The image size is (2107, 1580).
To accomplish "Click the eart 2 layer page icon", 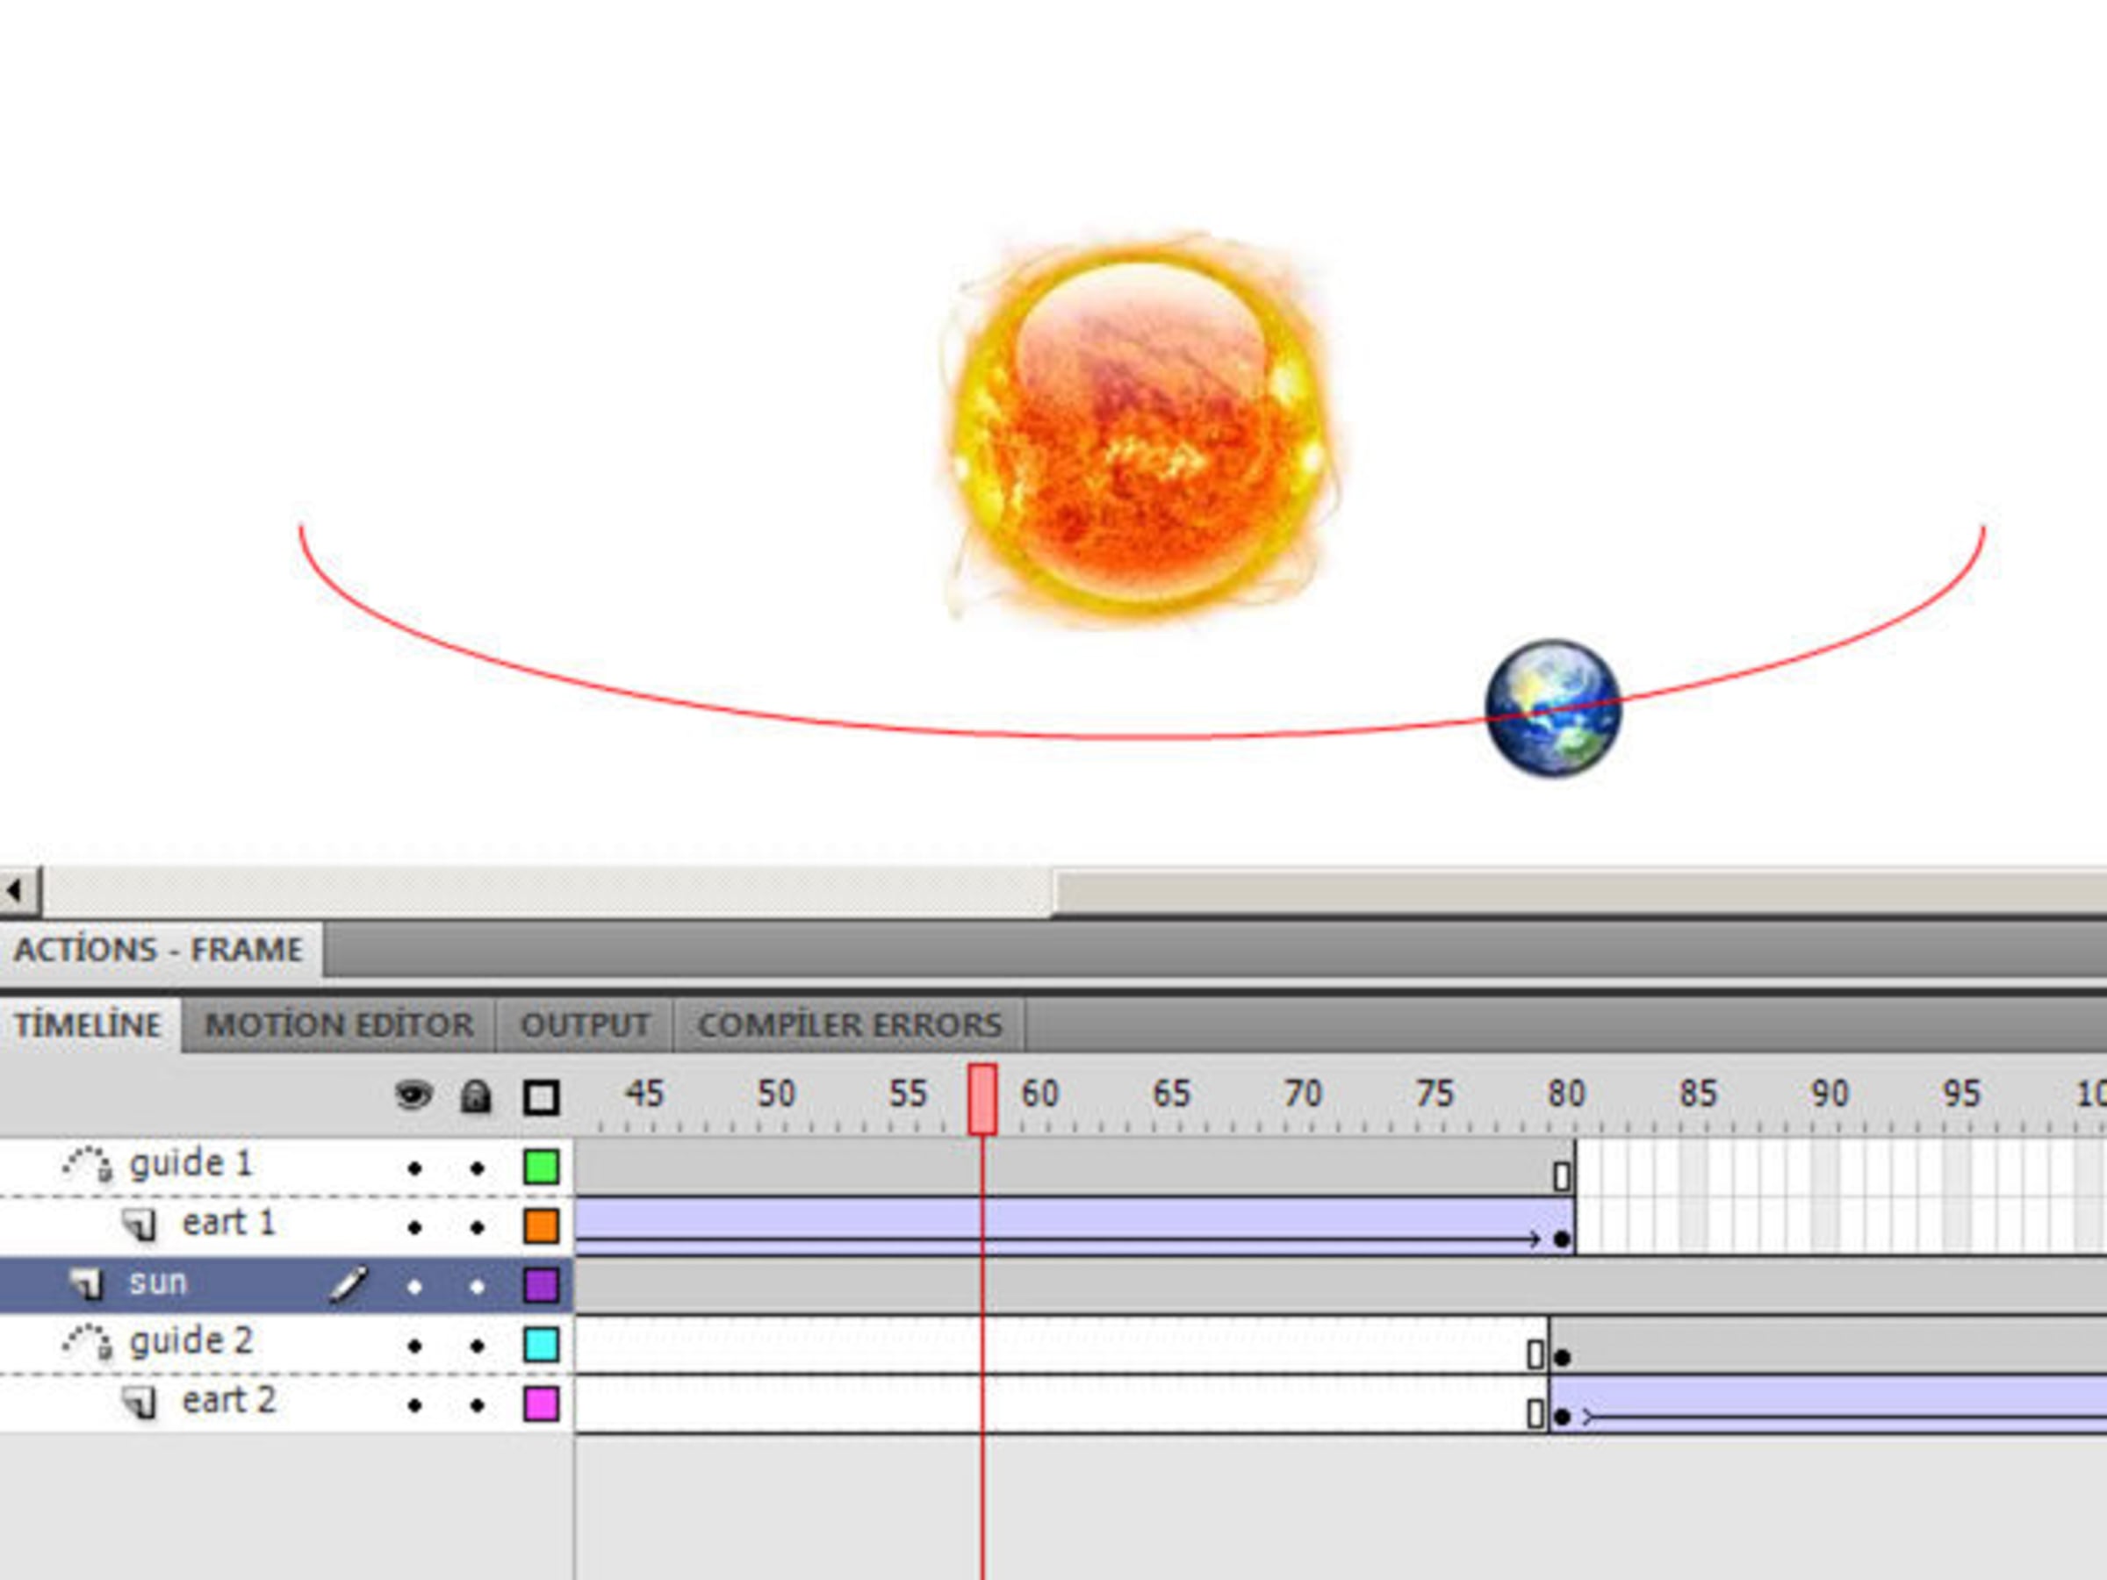I will click(x=140, y=1402).
